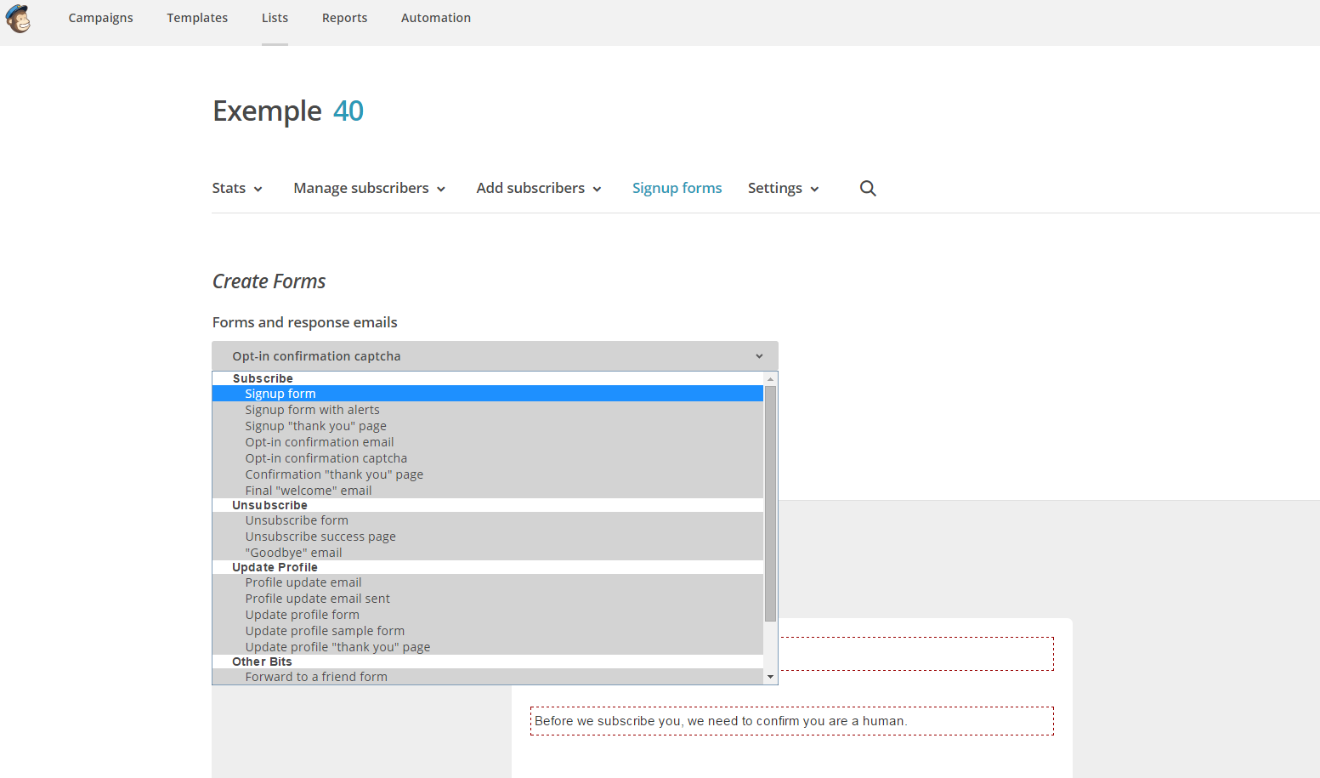Expand the Stats dropdown menu
The height and width of the screenshot is (778, 1320).
[x=237, y=188]
